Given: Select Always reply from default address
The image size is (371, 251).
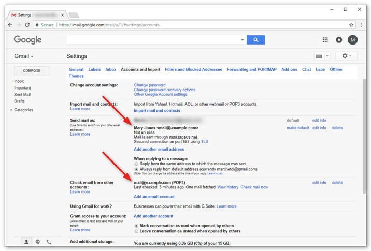Looking at the screenshot, I should click(137, 169).
